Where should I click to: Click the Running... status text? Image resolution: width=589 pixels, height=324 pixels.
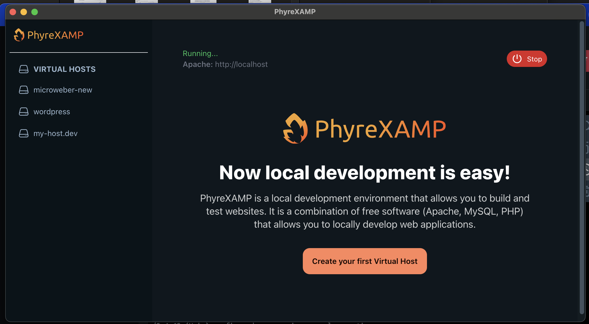pos(200,53)
